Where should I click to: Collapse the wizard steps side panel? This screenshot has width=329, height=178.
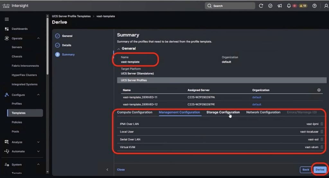tap(107, 170)
